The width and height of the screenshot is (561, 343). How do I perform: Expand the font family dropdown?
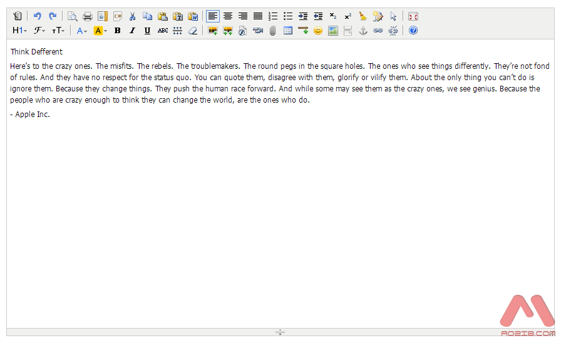(x=39, y=30)
